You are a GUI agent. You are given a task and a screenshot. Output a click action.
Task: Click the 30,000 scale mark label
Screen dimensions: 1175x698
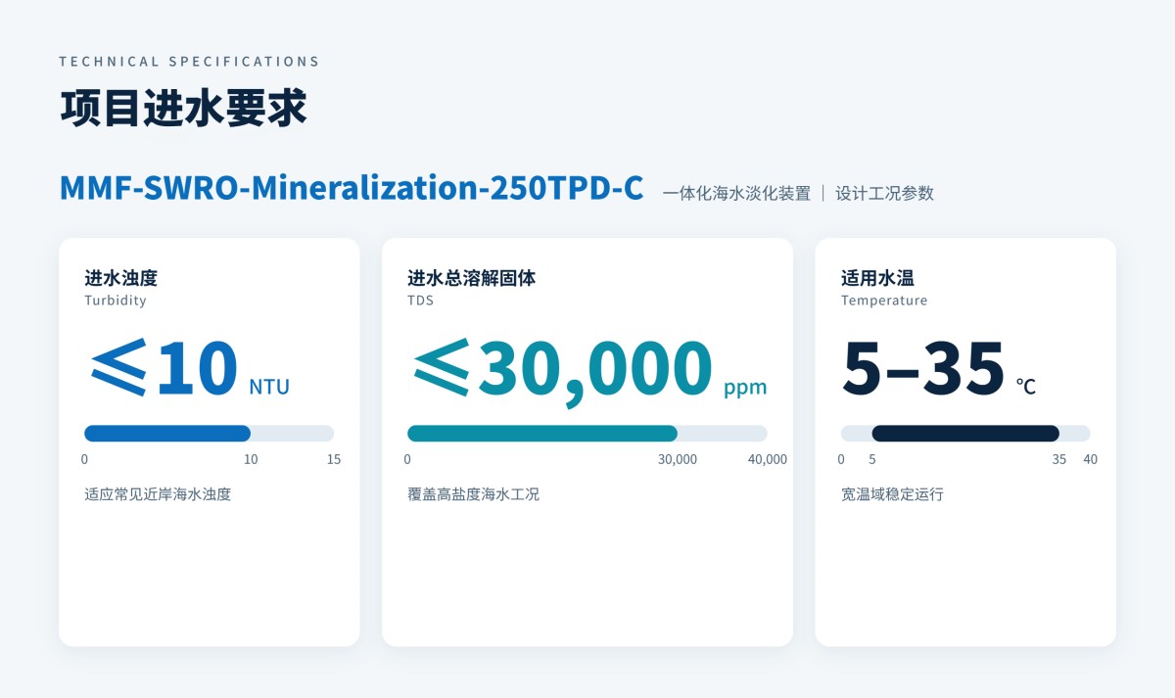pyautogui.click(x=678, y=459)
